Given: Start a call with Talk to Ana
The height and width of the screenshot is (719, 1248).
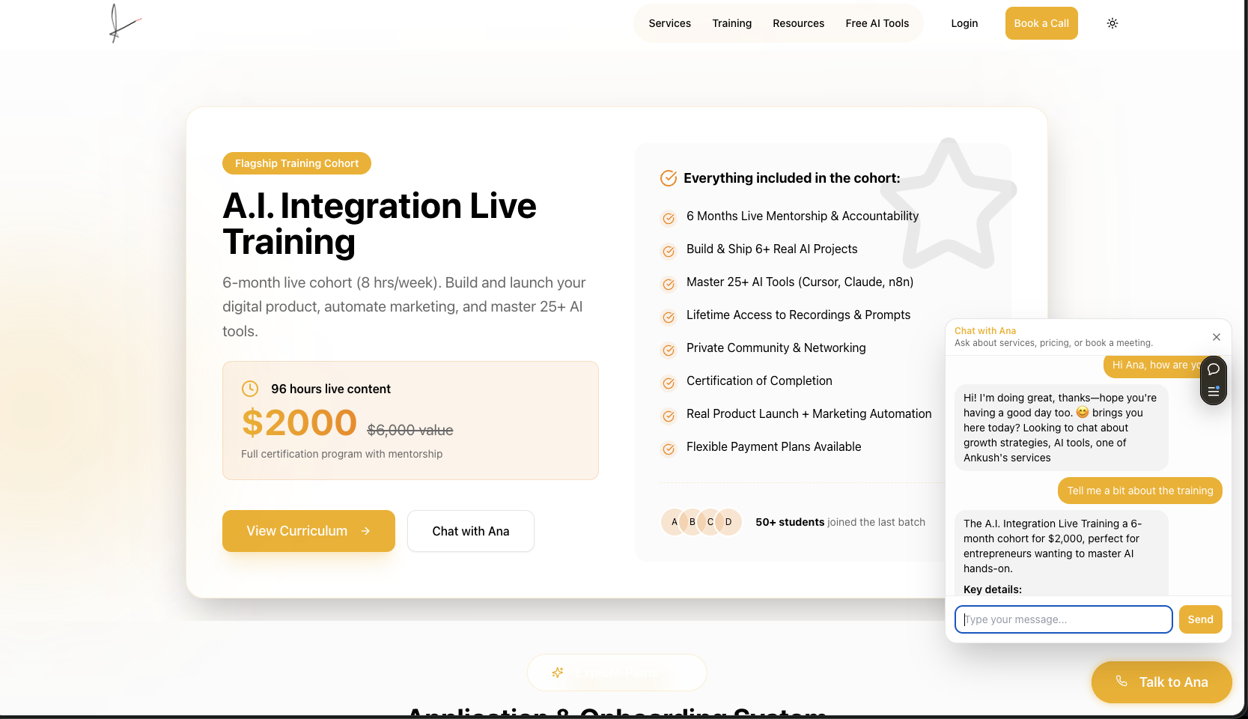Looking at the screenshot, I should click(1161, 682).
